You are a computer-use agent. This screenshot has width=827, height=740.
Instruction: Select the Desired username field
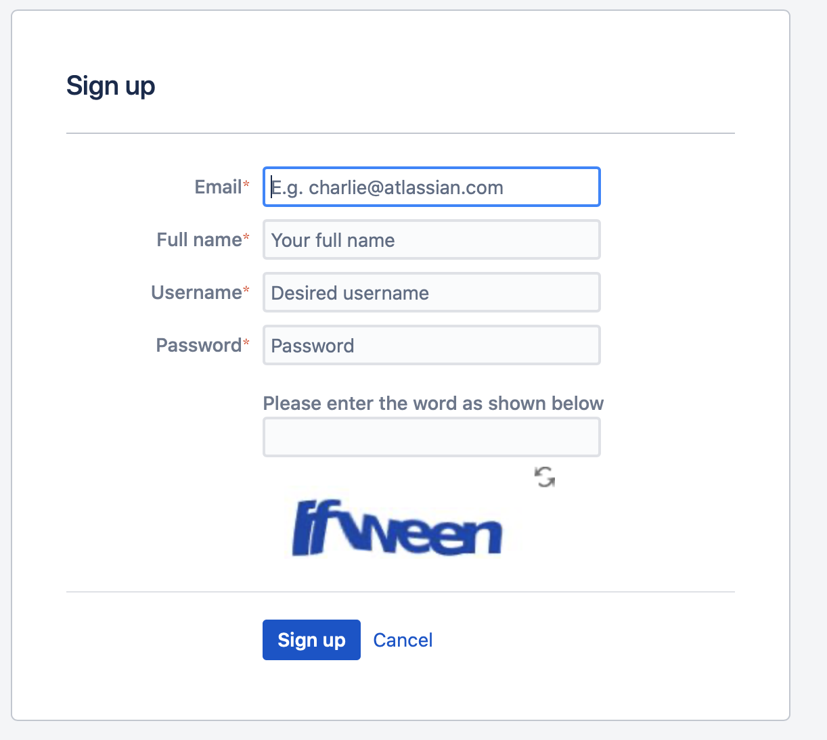(431, 293)
